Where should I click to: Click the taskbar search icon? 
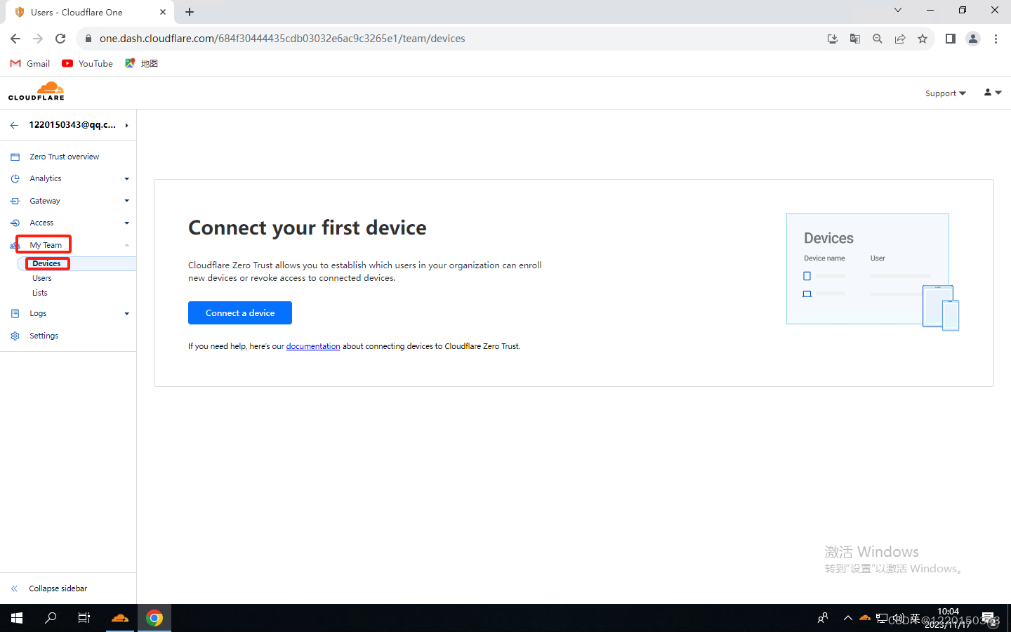tap(51, 618)
